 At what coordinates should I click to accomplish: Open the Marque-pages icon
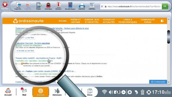coord(70,5)
